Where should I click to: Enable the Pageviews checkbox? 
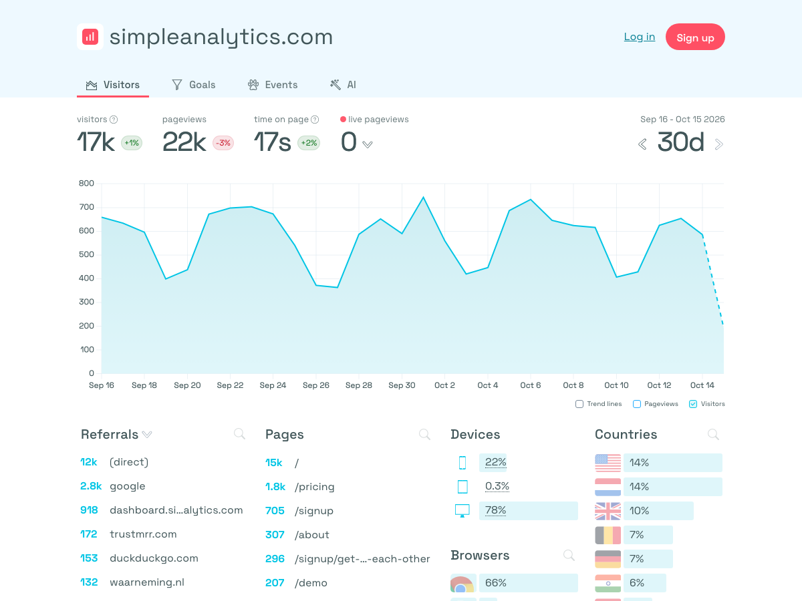click(637, 404)
